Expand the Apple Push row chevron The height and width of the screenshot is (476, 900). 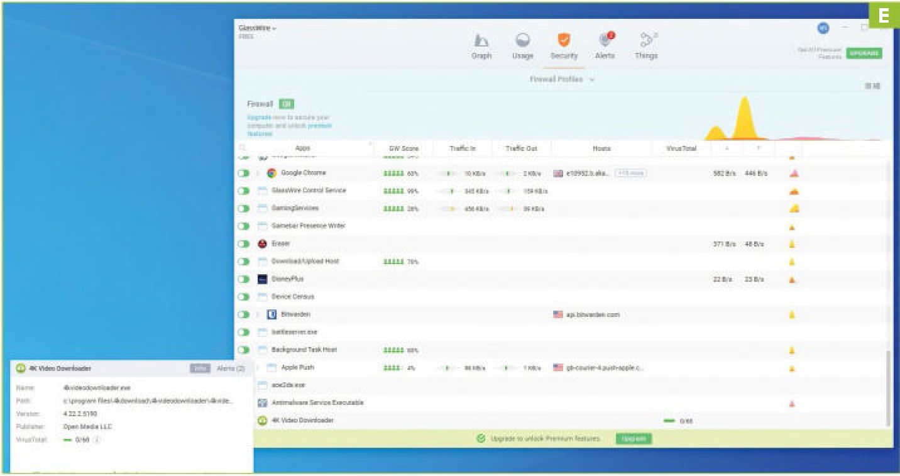click(258, 367)
